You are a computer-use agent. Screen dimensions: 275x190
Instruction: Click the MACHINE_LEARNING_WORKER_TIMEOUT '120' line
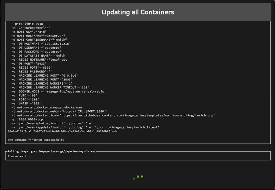(50, 87)
